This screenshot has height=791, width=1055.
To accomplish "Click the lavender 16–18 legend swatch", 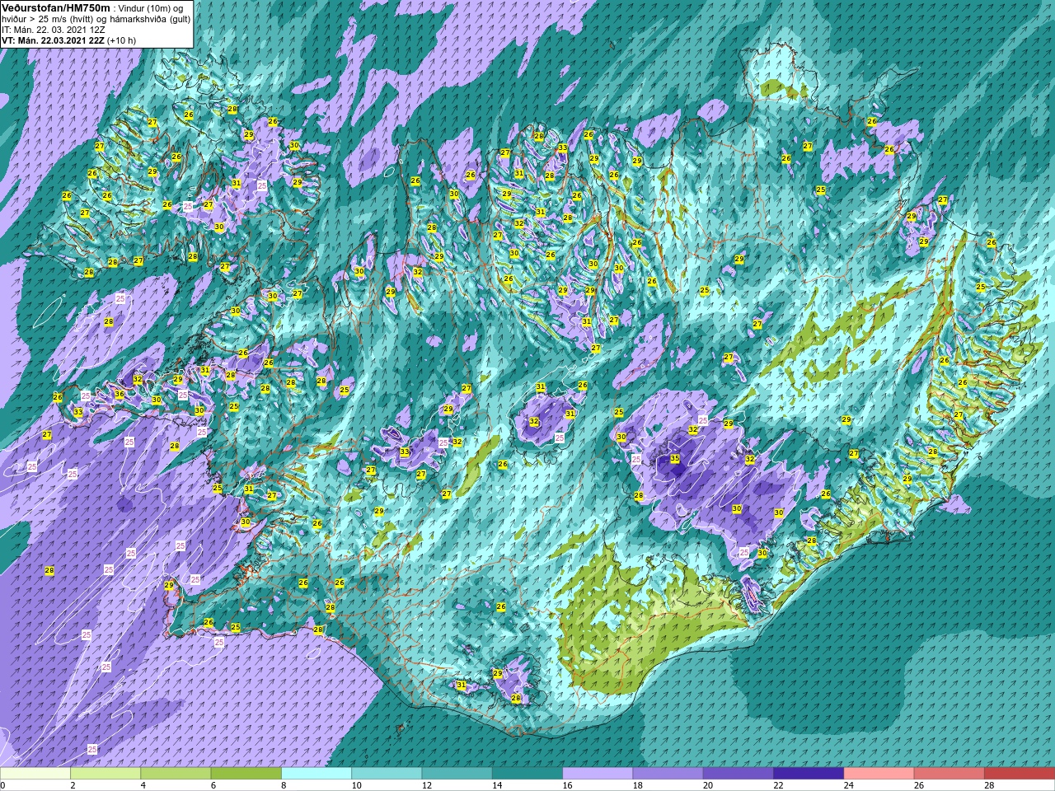I will pos(598,774).
